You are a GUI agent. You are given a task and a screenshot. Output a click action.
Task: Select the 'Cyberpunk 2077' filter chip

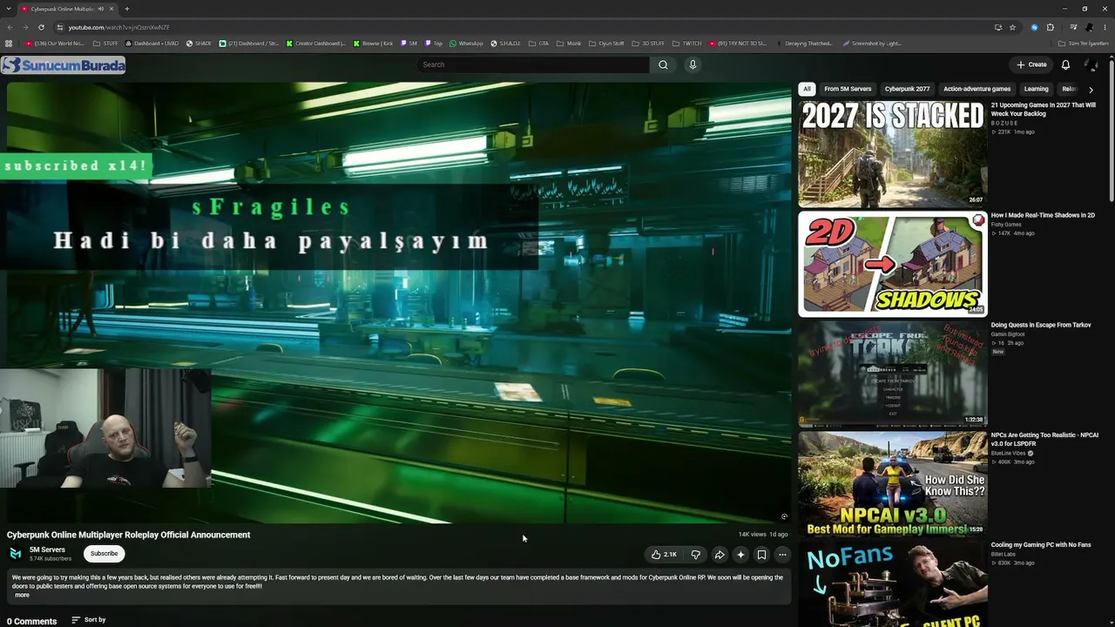pyautogui.click(x=907, y=89)
